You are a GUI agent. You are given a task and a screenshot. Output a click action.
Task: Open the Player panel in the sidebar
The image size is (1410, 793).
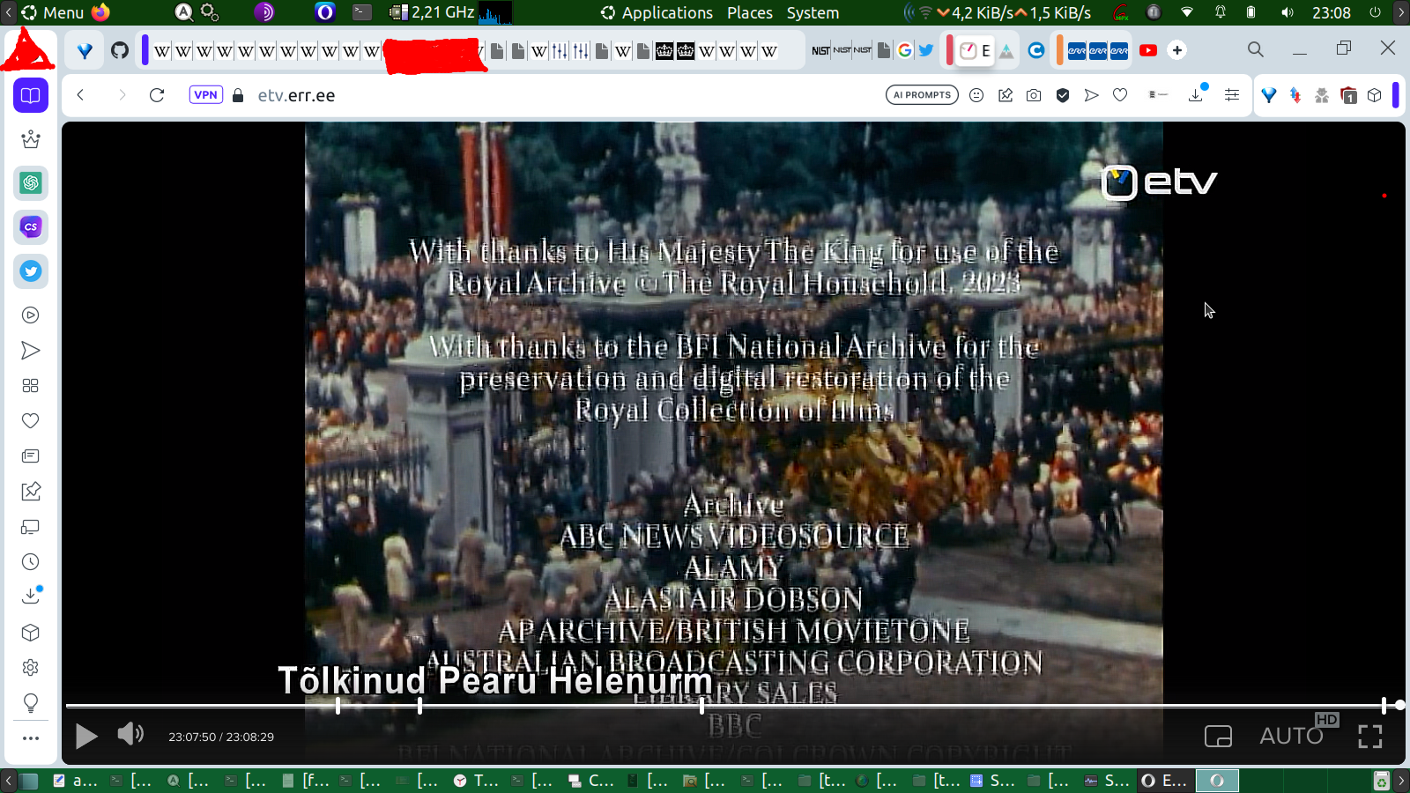(31, 315)
